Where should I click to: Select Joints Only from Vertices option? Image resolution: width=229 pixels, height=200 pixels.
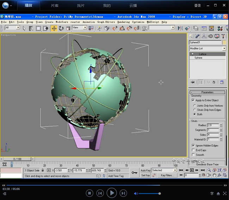[194, 105]
